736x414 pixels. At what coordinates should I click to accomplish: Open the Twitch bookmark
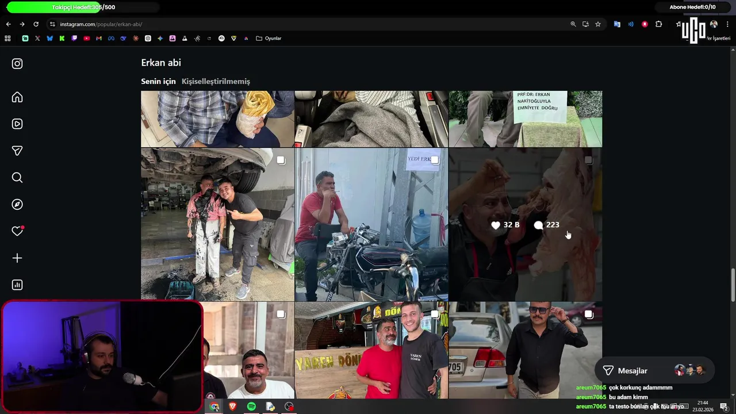[74, 39]
